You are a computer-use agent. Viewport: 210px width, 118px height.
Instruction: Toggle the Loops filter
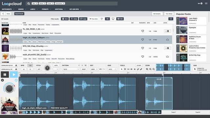[83, 19]
